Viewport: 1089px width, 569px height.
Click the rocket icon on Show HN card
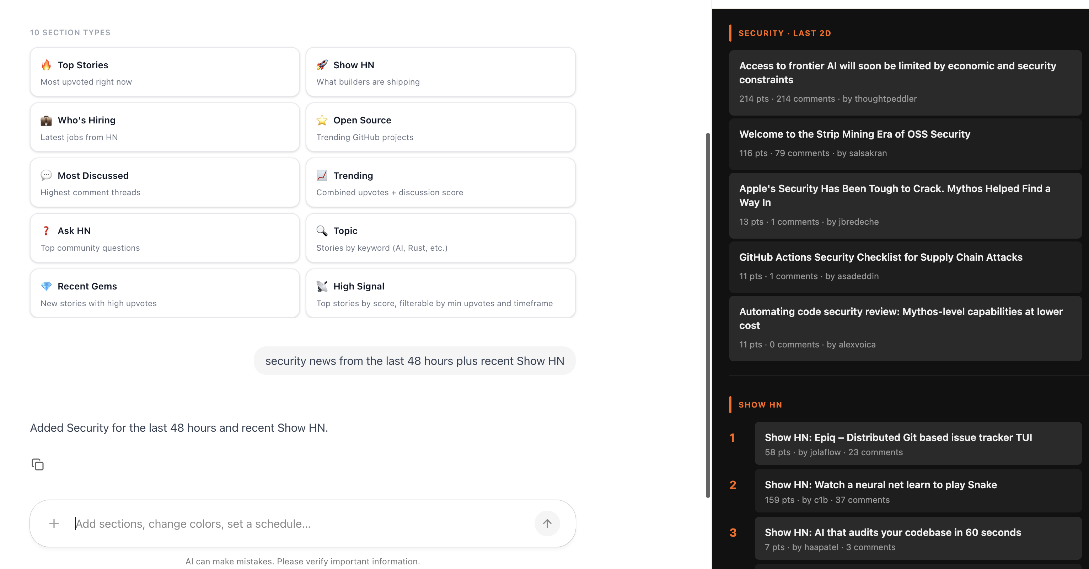[x=322, y=65]
